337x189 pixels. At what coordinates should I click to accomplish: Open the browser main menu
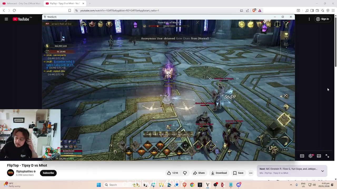click(333, 10)
